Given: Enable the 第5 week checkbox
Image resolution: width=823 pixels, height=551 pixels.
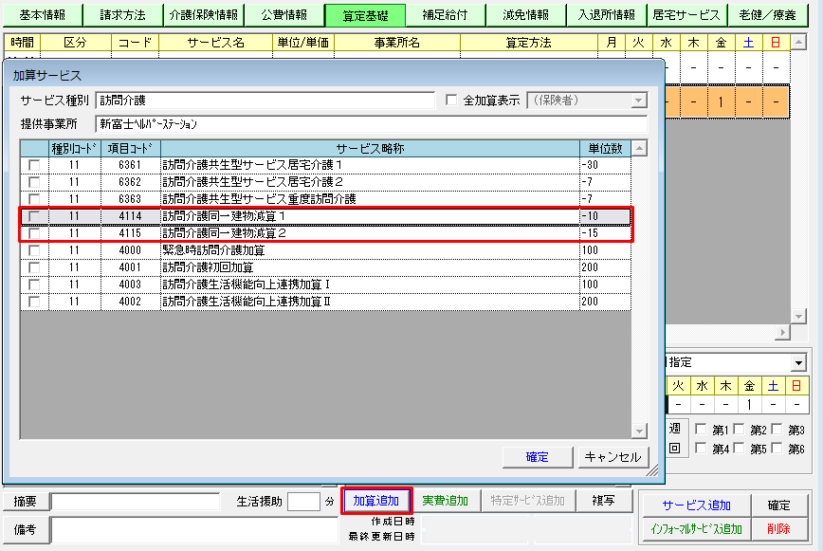Looking at the screenshot, I should coord(739,449).
